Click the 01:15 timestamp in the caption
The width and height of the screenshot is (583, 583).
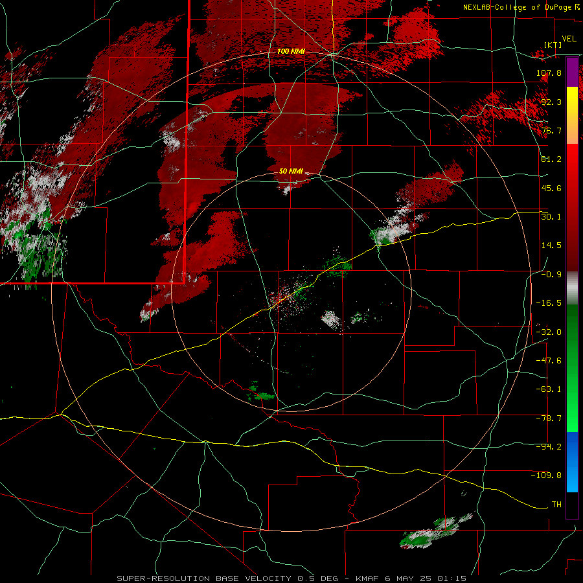click(x=452, y=578)
